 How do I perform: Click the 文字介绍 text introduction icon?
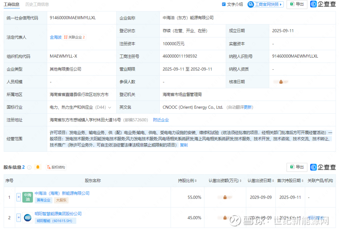click(x=224, y=4)
